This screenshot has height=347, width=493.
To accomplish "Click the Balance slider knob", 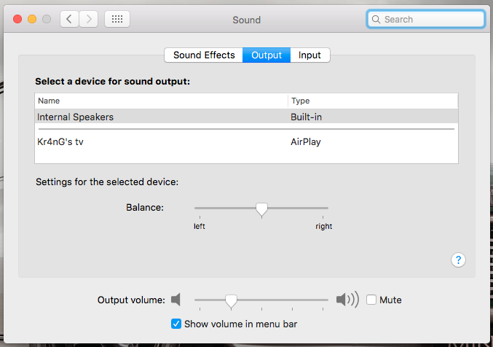I will pos(261,210).
